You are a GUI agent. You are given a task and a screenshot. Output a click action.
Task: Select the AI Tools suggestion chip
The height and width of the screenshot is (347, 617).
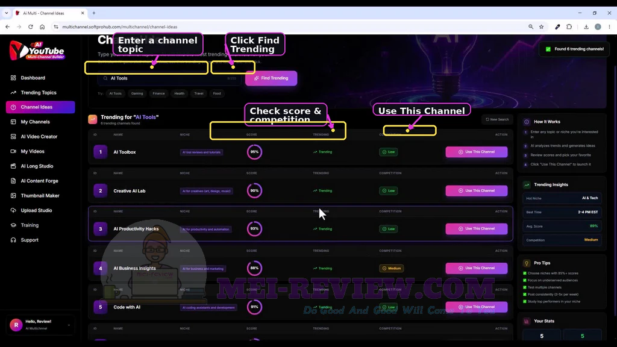point(115,93)
